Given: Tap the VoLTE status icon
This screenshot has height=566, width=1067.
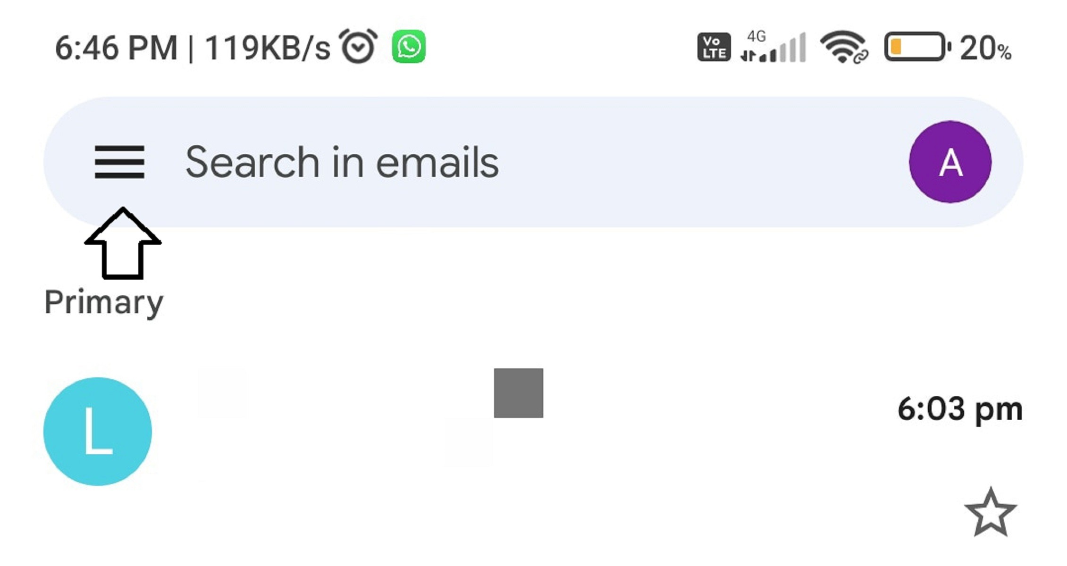Looking at the screenshot, I should [x=714, y=47].
